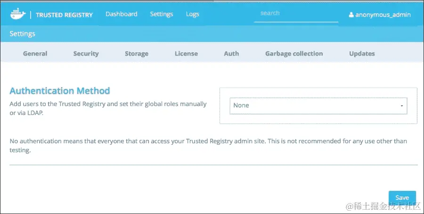Click the 'Add users to the Trusted Registry' description
Screen dimensions: 424x214
108,108
